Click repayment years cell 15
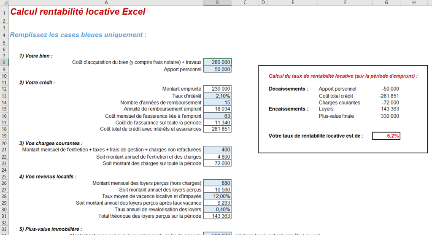 [x=217, y=103]
